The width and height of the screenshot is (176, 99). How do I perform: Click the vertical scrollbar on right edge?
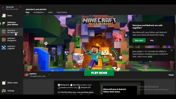(x=175, y=19)
